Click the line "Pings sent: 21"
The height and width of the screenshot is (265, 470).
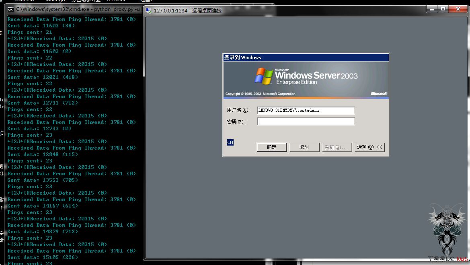(30, 32)
